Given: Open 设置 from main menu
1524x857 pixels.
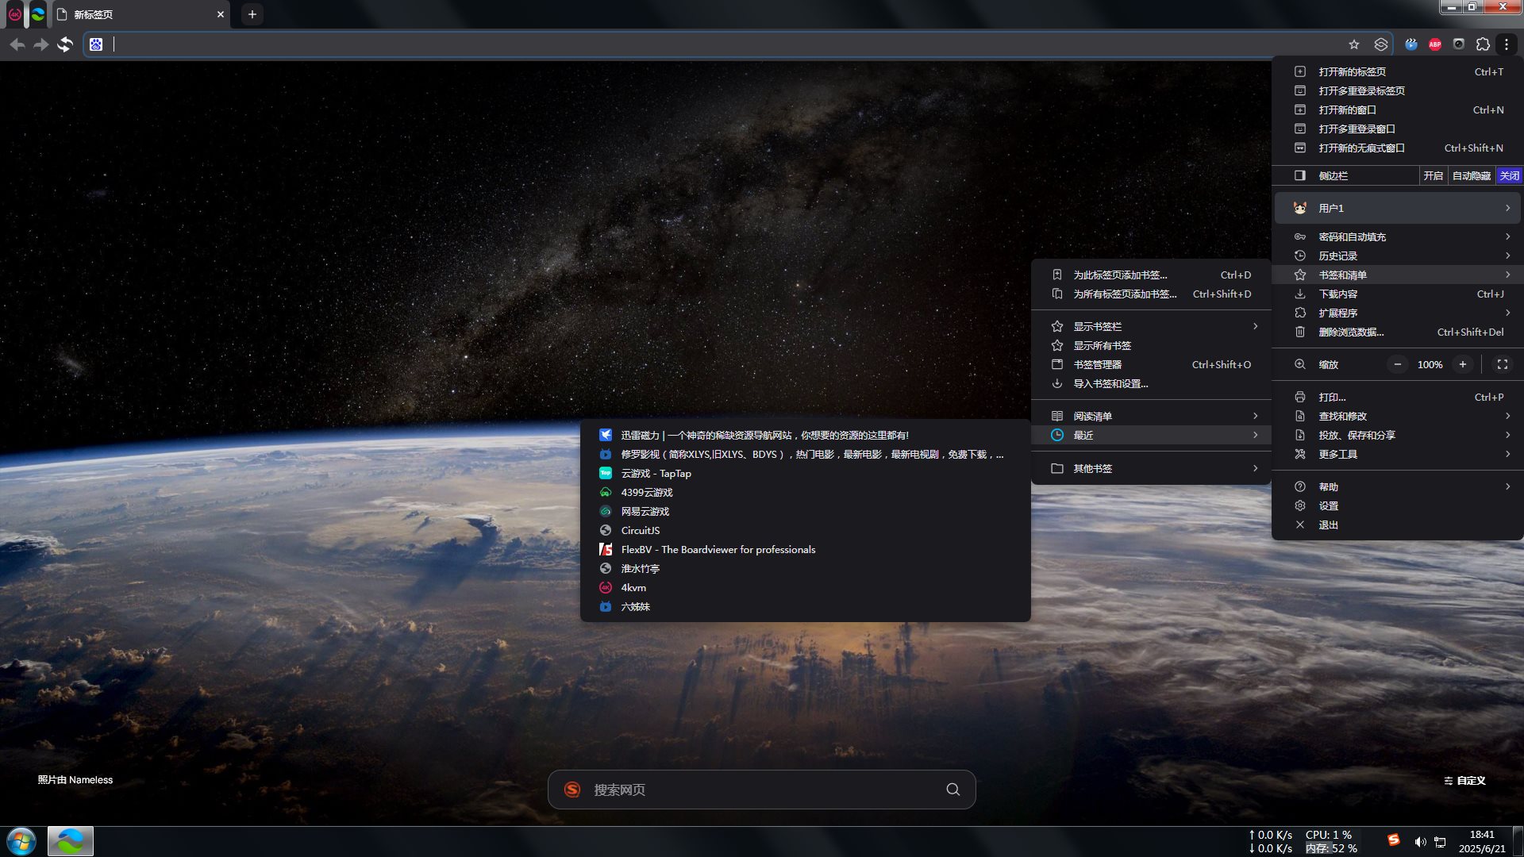Looking at the screenshot, I should point(1397,506).
